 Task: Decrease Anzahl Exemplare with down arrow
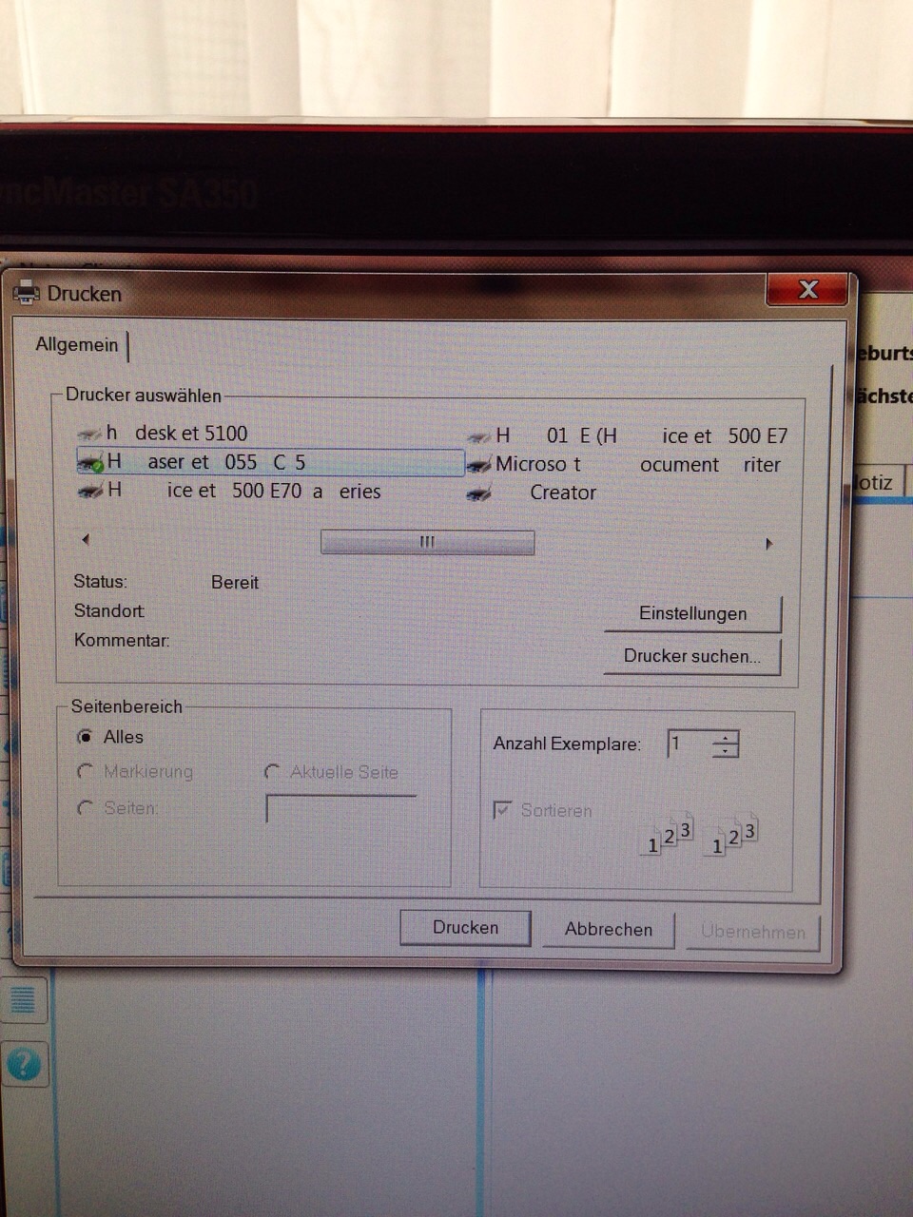click(x=726, y=750)
